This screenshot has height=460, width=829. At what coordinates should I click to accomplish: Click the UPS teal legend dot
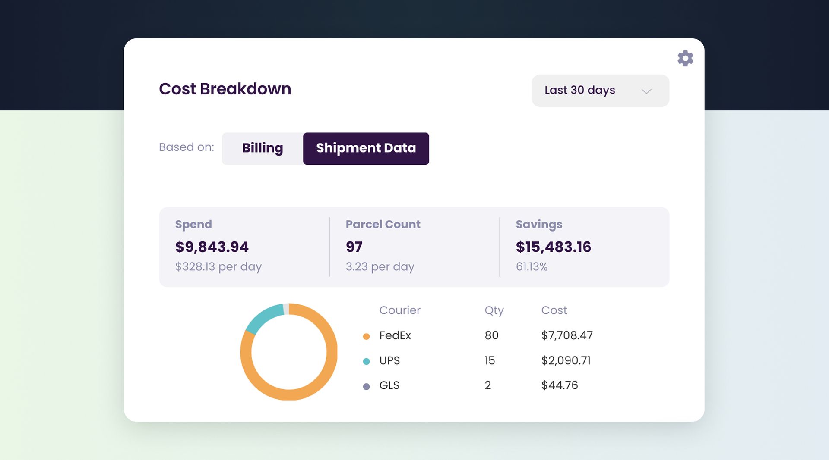click(x=367, y=361)
